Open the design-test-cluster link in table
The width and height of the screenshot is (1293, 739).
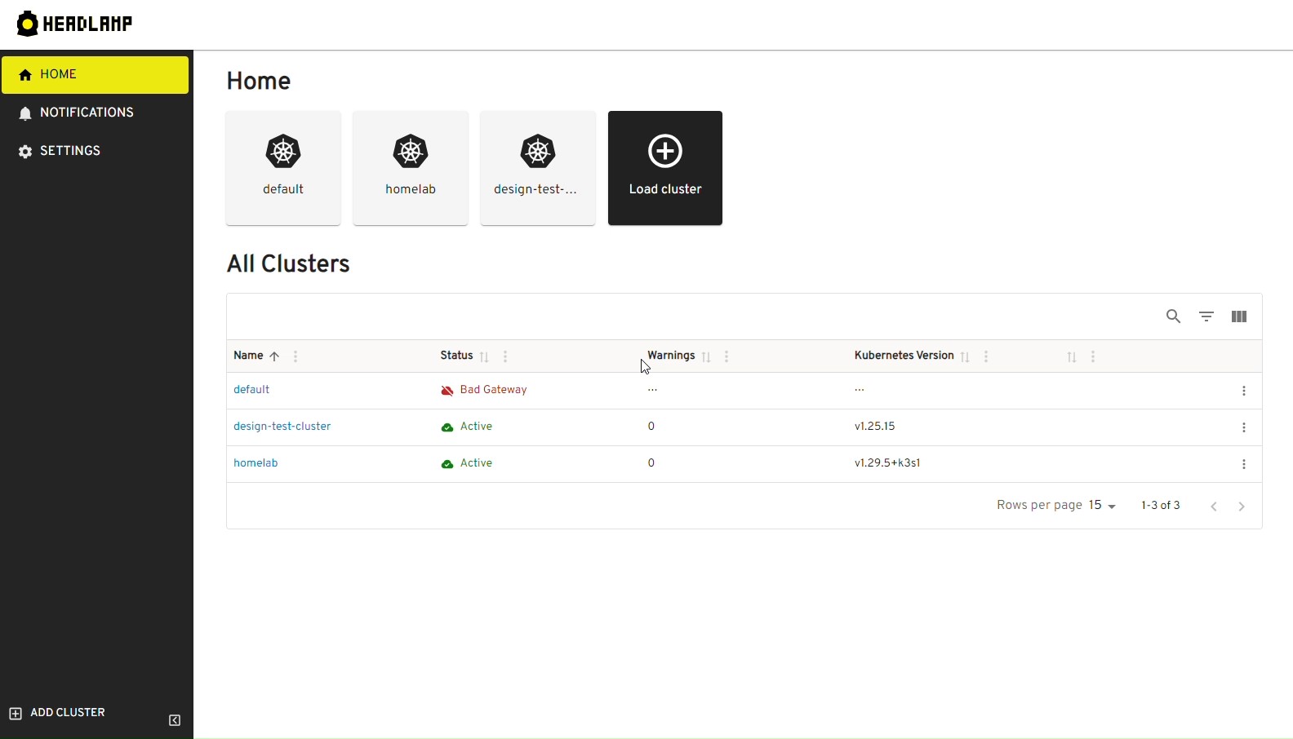pyautogui.click(x=282, y=427)
